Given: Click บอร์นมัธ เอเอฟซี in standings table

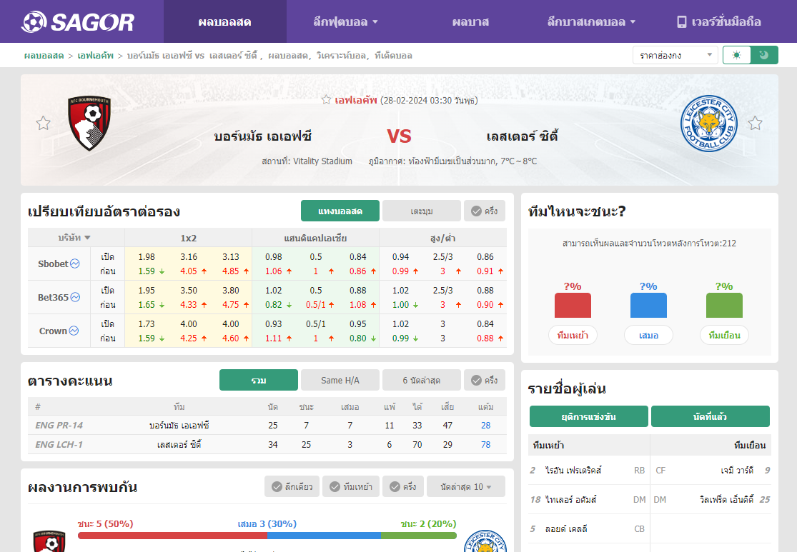Looking at the screenshot, I should coord(179,425).
